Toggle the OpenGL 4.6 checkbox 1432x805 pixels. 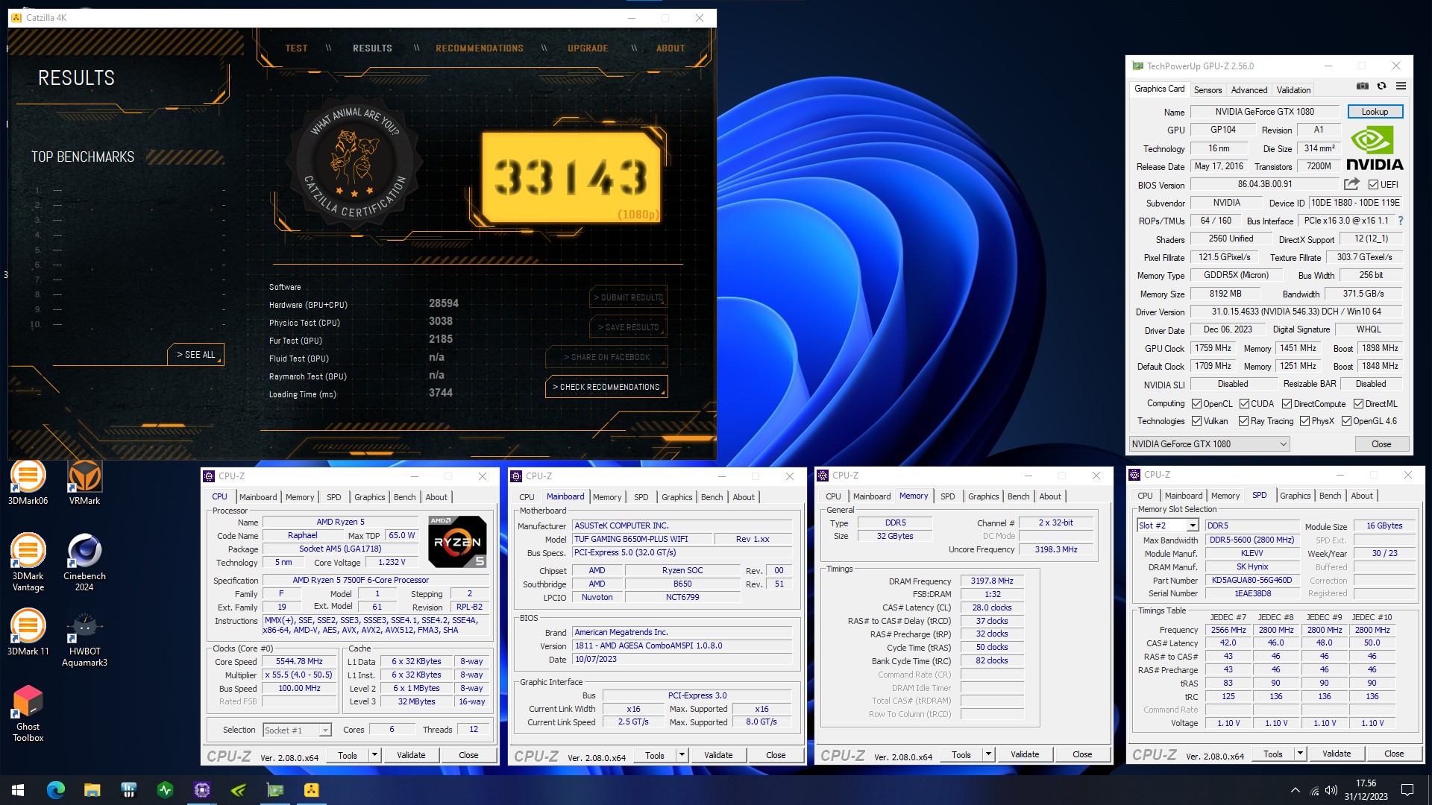(x=1346, y=421)
